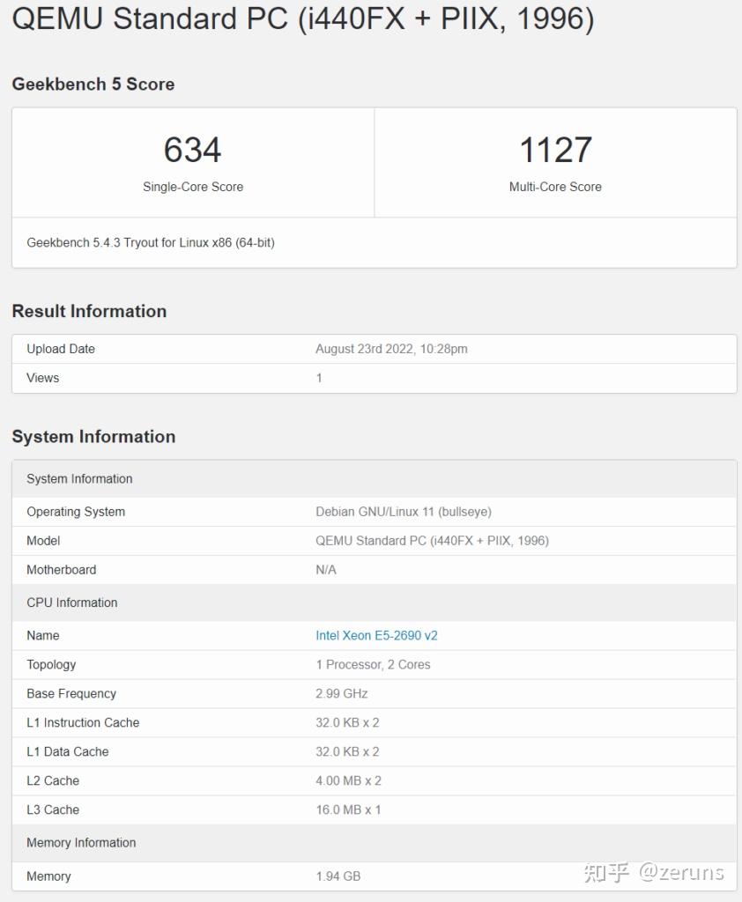Select the L1 Instruction Cache 32.0 KB value

click(x=347, y=722)
